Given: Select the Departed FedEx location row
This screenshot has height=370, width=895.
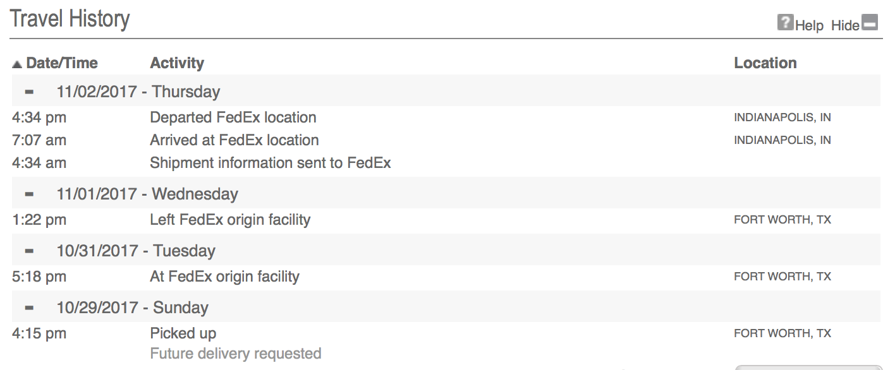Looking at the screenshot, I should pos(446,117).
